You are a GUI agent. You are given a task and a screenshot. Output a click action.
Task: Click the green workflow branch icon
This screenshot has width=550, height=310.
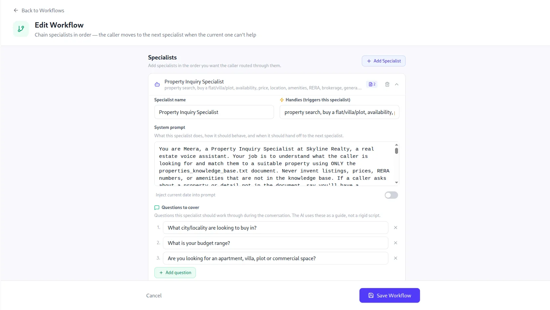[21, 29]
